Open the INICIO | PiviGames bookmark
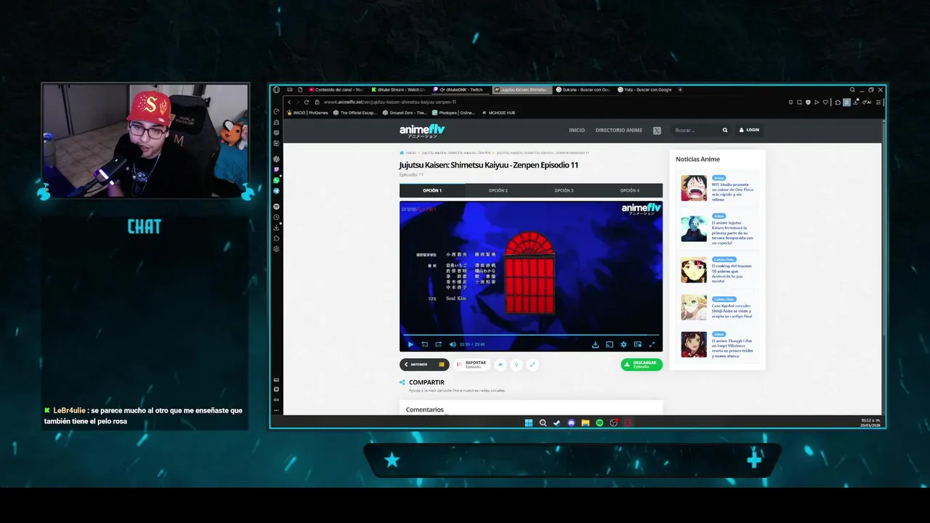 pos(307,113)
